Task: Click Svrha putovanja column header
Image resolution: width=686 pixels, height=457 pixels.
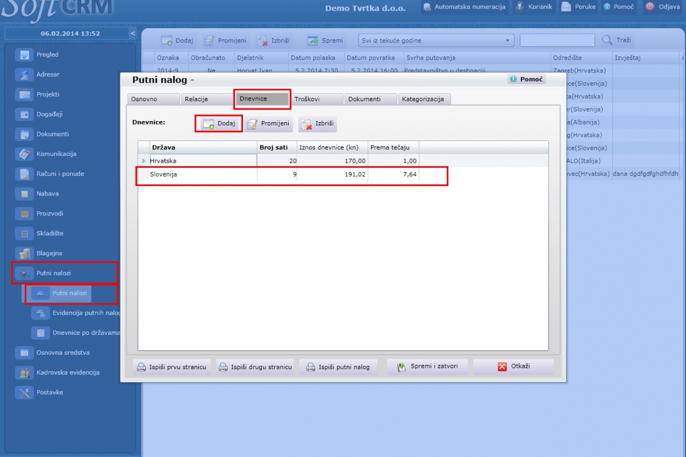Action: tap(477, 58)
